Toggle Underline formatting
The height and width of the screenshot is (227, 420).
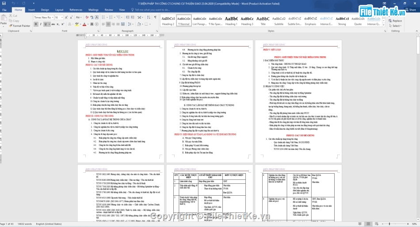click(x=46, y=24)
